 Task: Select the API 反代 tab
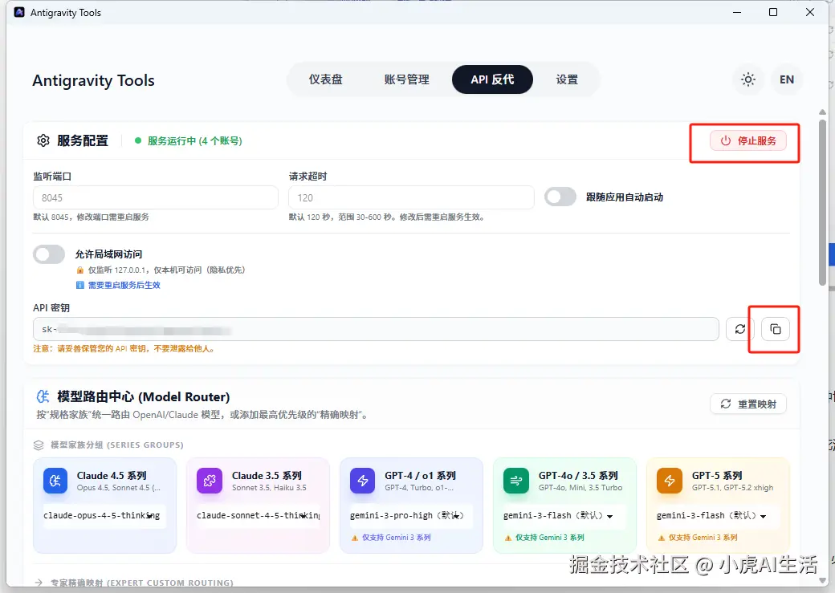pos(493,80)
